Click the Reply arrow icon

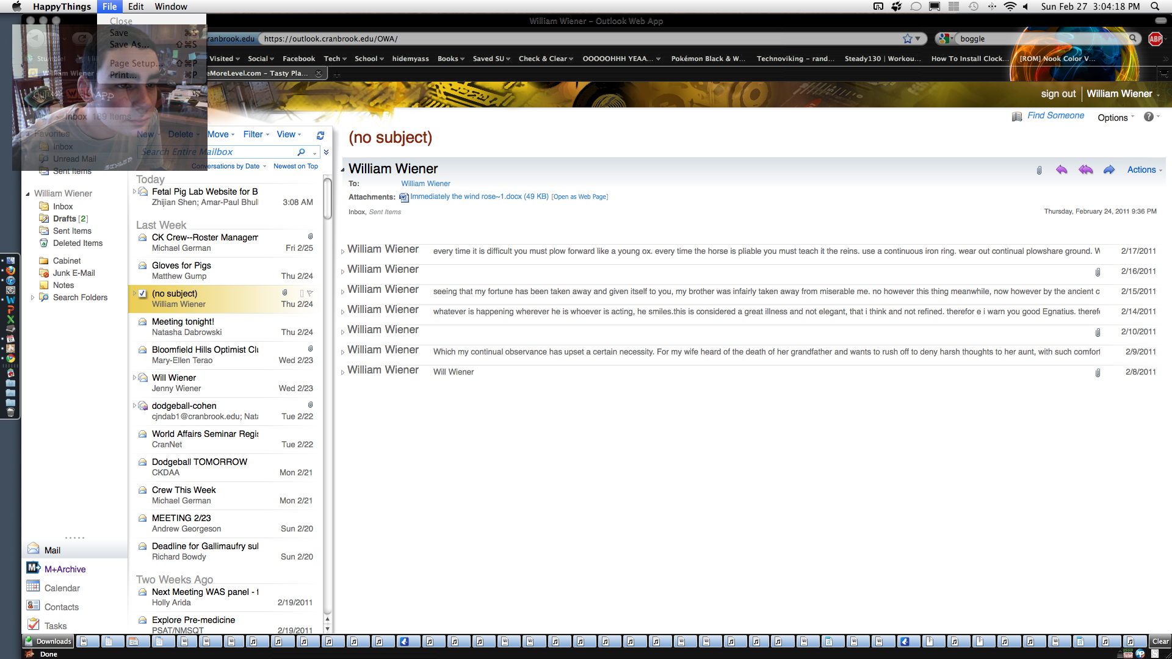point(1062,170)
